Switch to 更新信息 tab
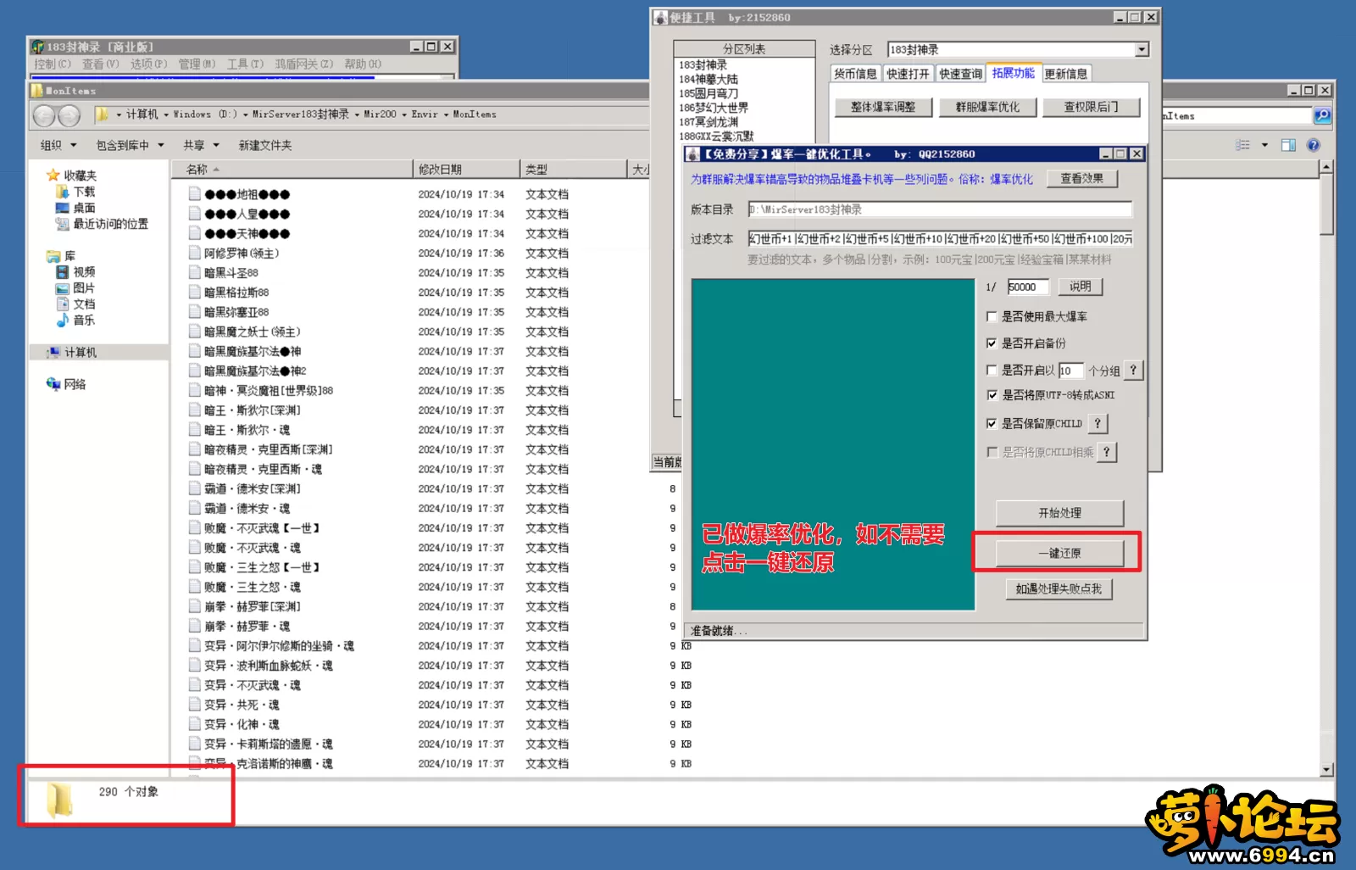 coord(1066,74)
